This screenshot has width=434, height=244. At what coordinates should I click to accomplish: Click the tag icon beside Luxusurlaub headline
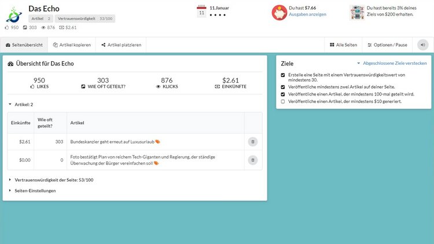[x=157, y=142]
